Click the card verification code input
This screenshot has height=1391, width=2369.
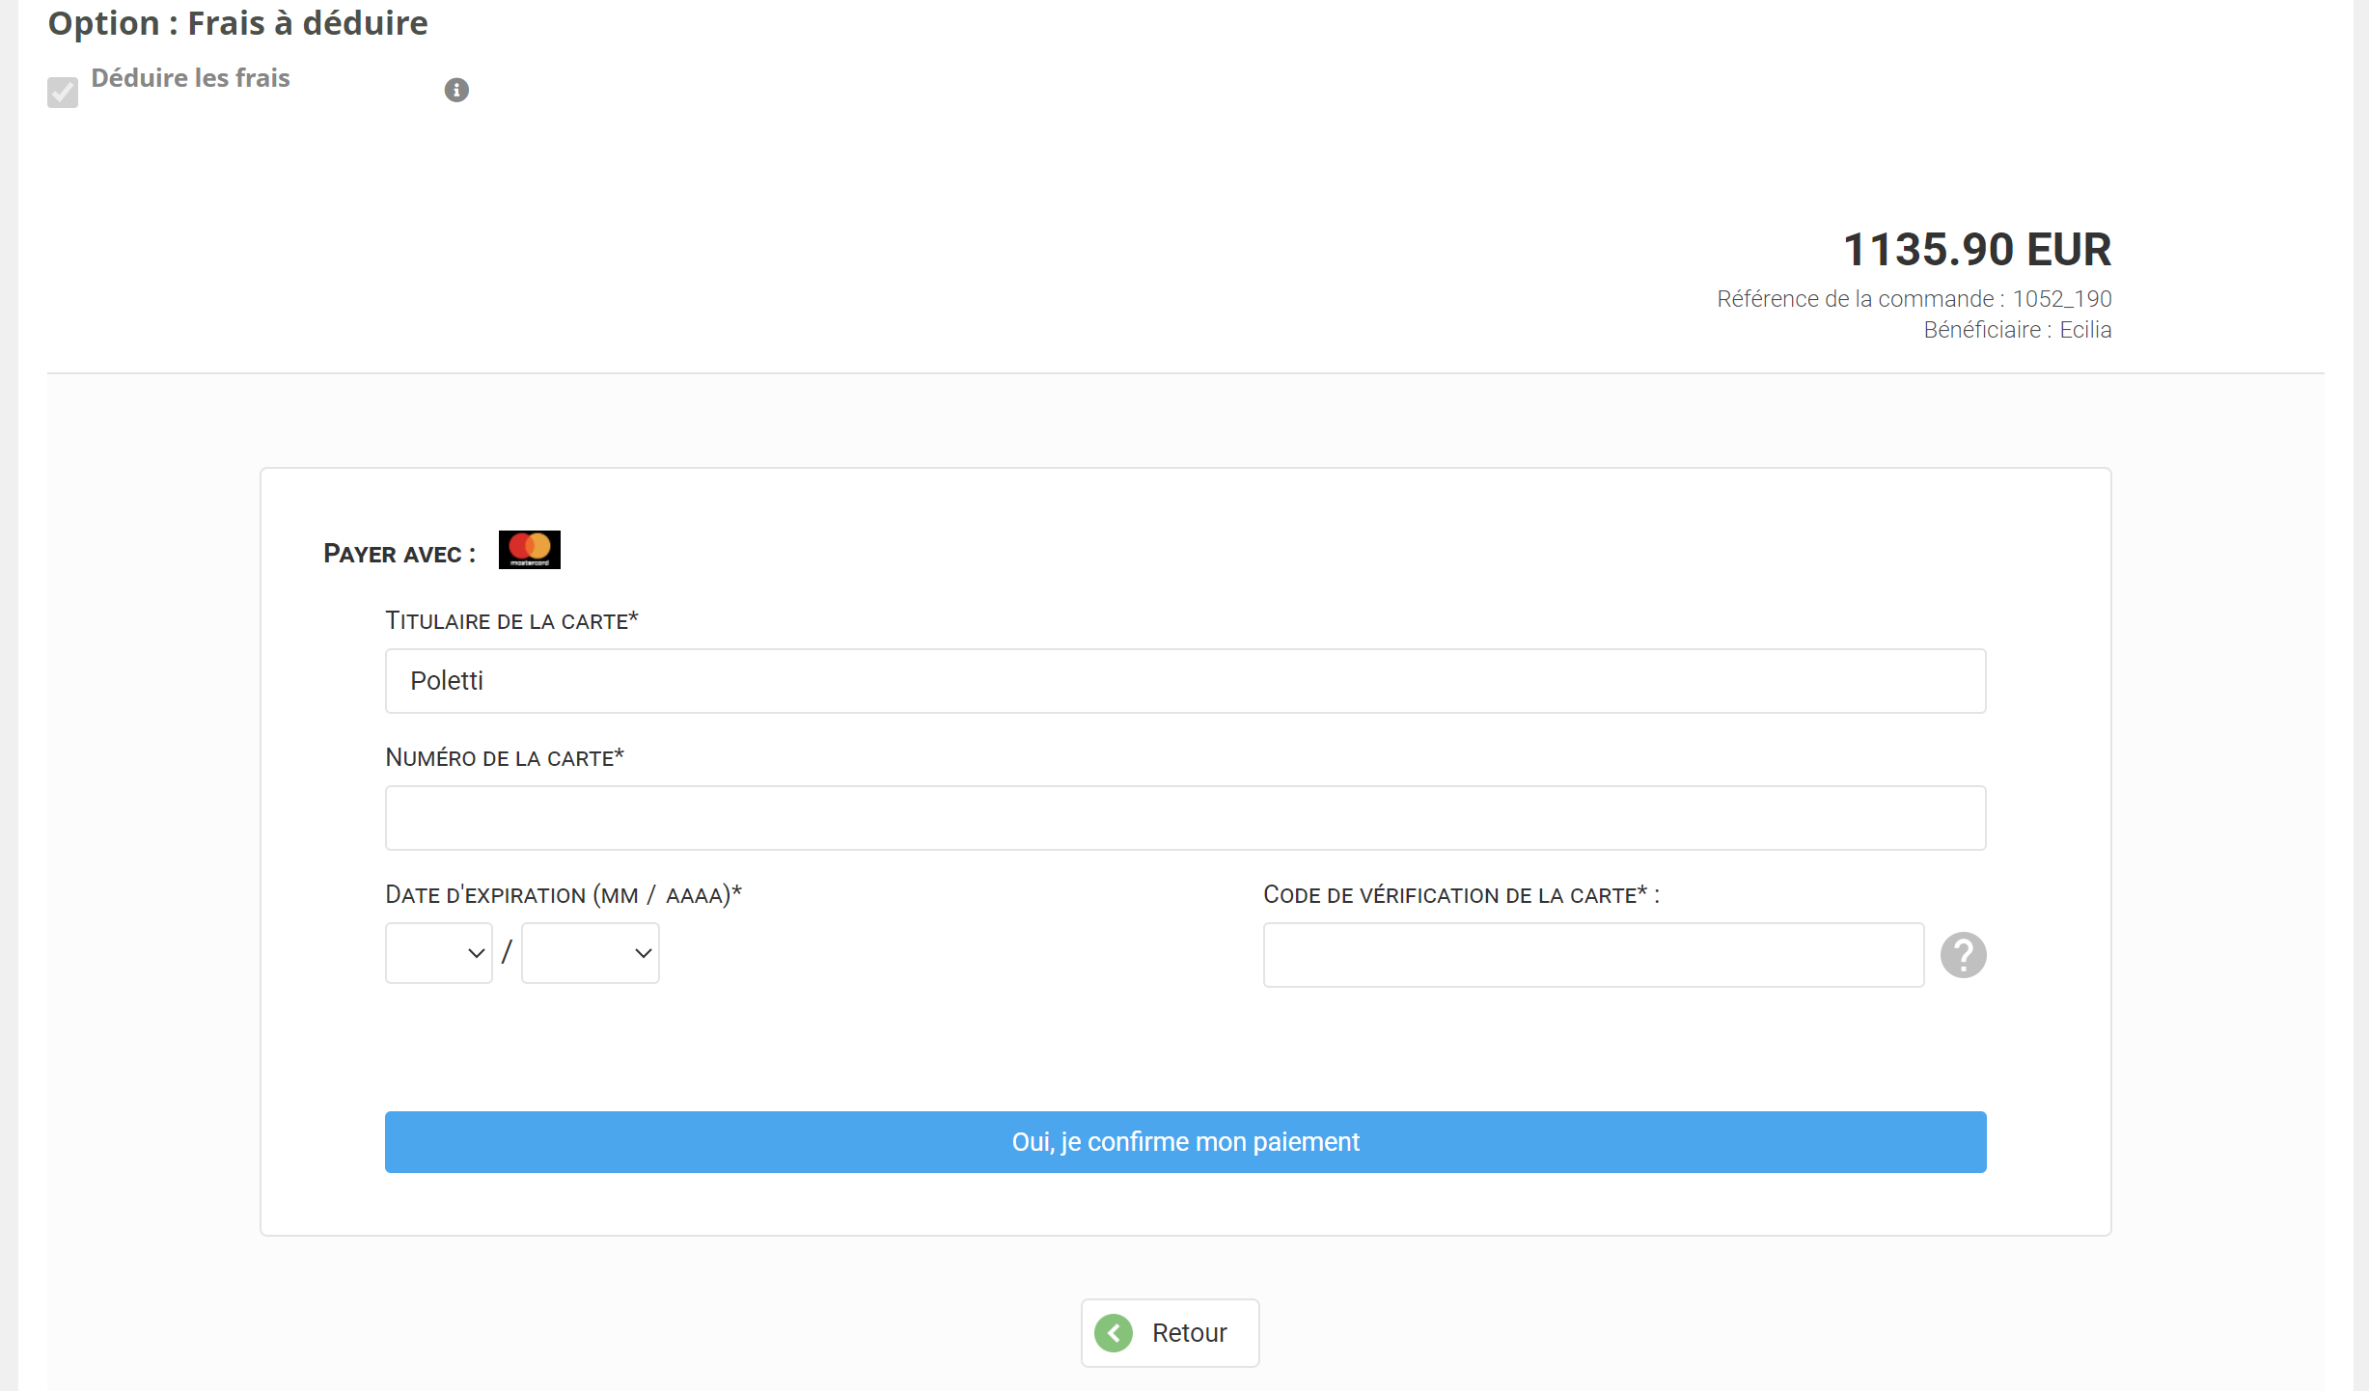1593,955
